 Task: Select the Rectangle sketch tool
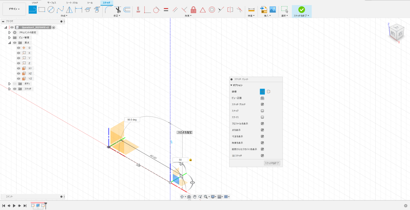42,10
